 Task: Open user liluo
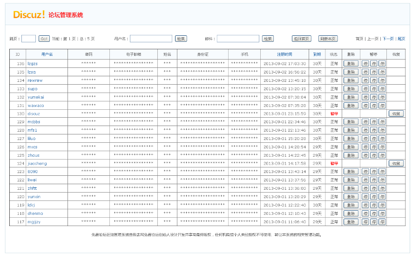click(x=32, y=139)
